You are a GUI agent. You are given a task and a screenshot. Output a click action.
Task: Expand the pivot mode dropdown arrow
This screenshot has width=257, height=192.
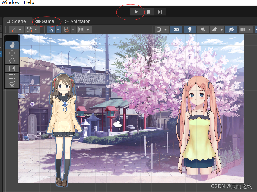(20, 29)
